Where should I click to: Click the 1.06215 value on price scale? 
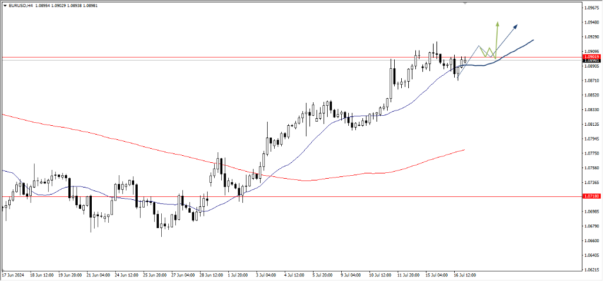(x=591, y=270)
